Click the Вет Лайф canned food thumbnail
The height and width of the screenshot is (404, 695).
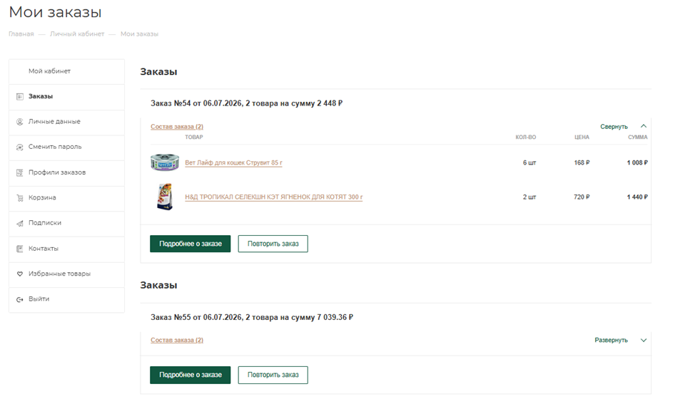(165, 162)
